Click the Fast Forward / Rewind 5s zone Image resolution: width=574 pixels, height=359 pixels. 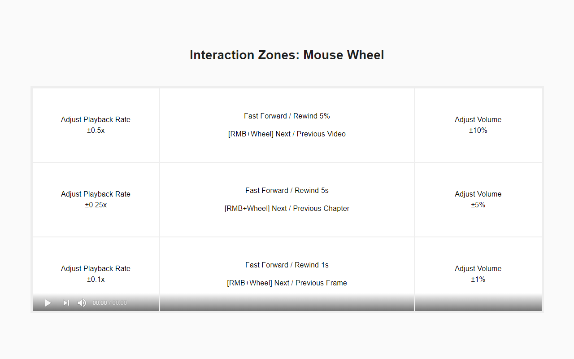pos(287,199)
